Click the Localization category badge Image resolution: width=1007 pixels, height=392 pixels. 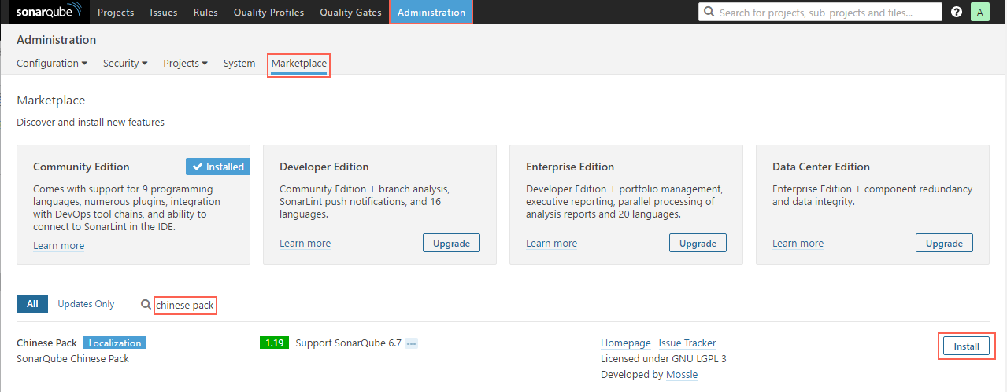115,343
